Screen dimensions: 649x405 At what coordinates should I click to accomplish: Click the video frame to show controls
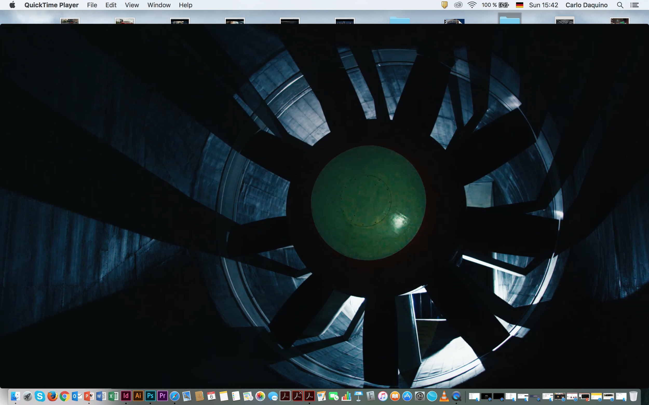(x=324, y=204)
